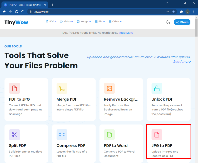Click text 'Remove the password'
The image size is (198, 163).
click(166, 105)
